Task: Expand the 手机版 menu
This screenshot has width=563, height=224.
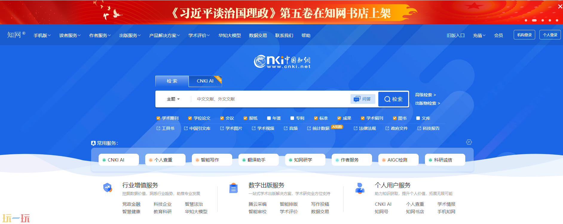Action: (x=42, y=35)
